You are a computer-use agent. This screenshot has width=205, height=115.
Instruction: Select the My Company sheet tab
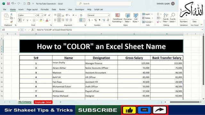pyautogui.click(x=25, y=102)
